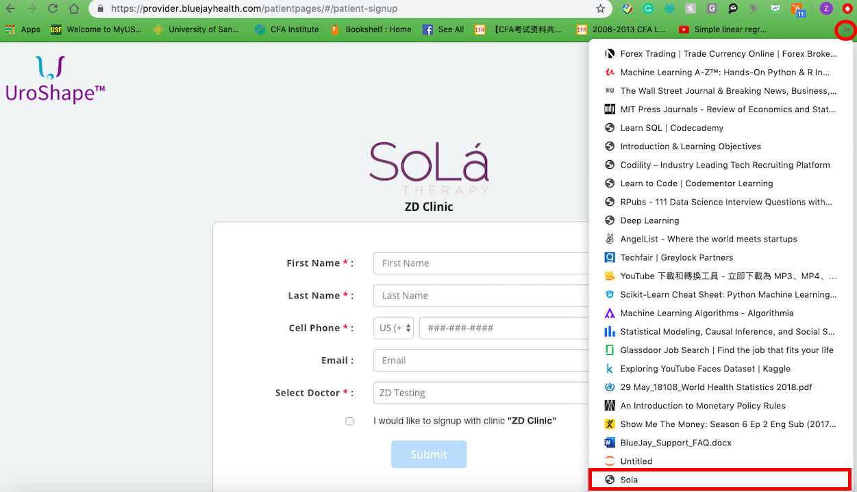
Task: Click the lock icon in address bar
Action: pos(101,9)
